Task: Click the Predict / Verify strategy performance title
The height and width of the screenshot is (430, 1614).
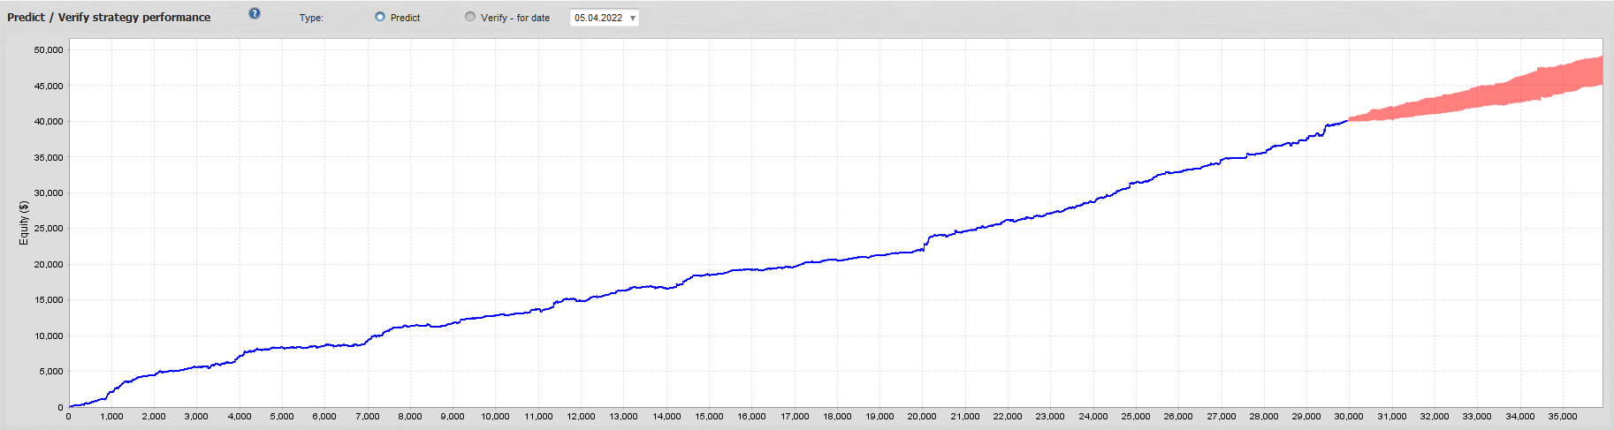Action: click(x=109, y=17)
